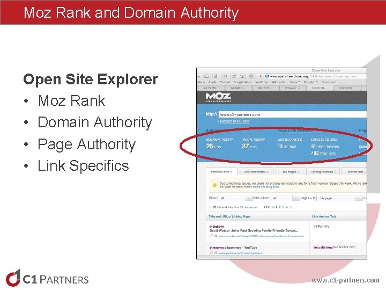The height and width of the screenshot is (290, 386).
Task: Click the globe icon in the address bar
Action: click(267, 76)
